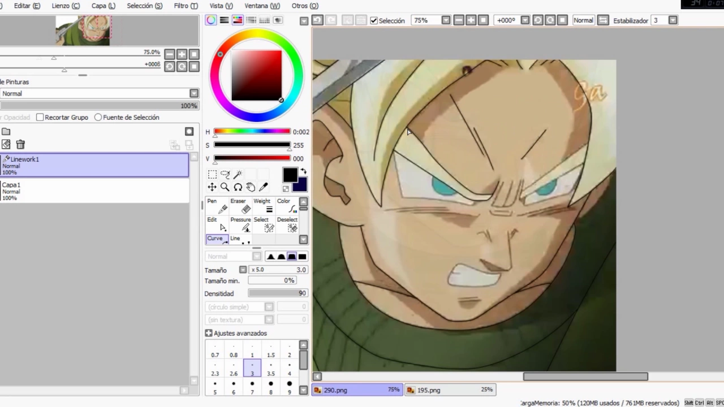Swap foreground and background colors

coord(303,171)
